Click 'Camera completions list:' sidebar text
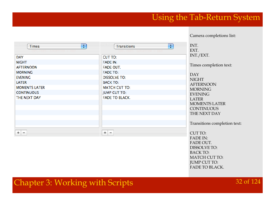The width and height of the screenshot is (276, 213). [213, 36]
